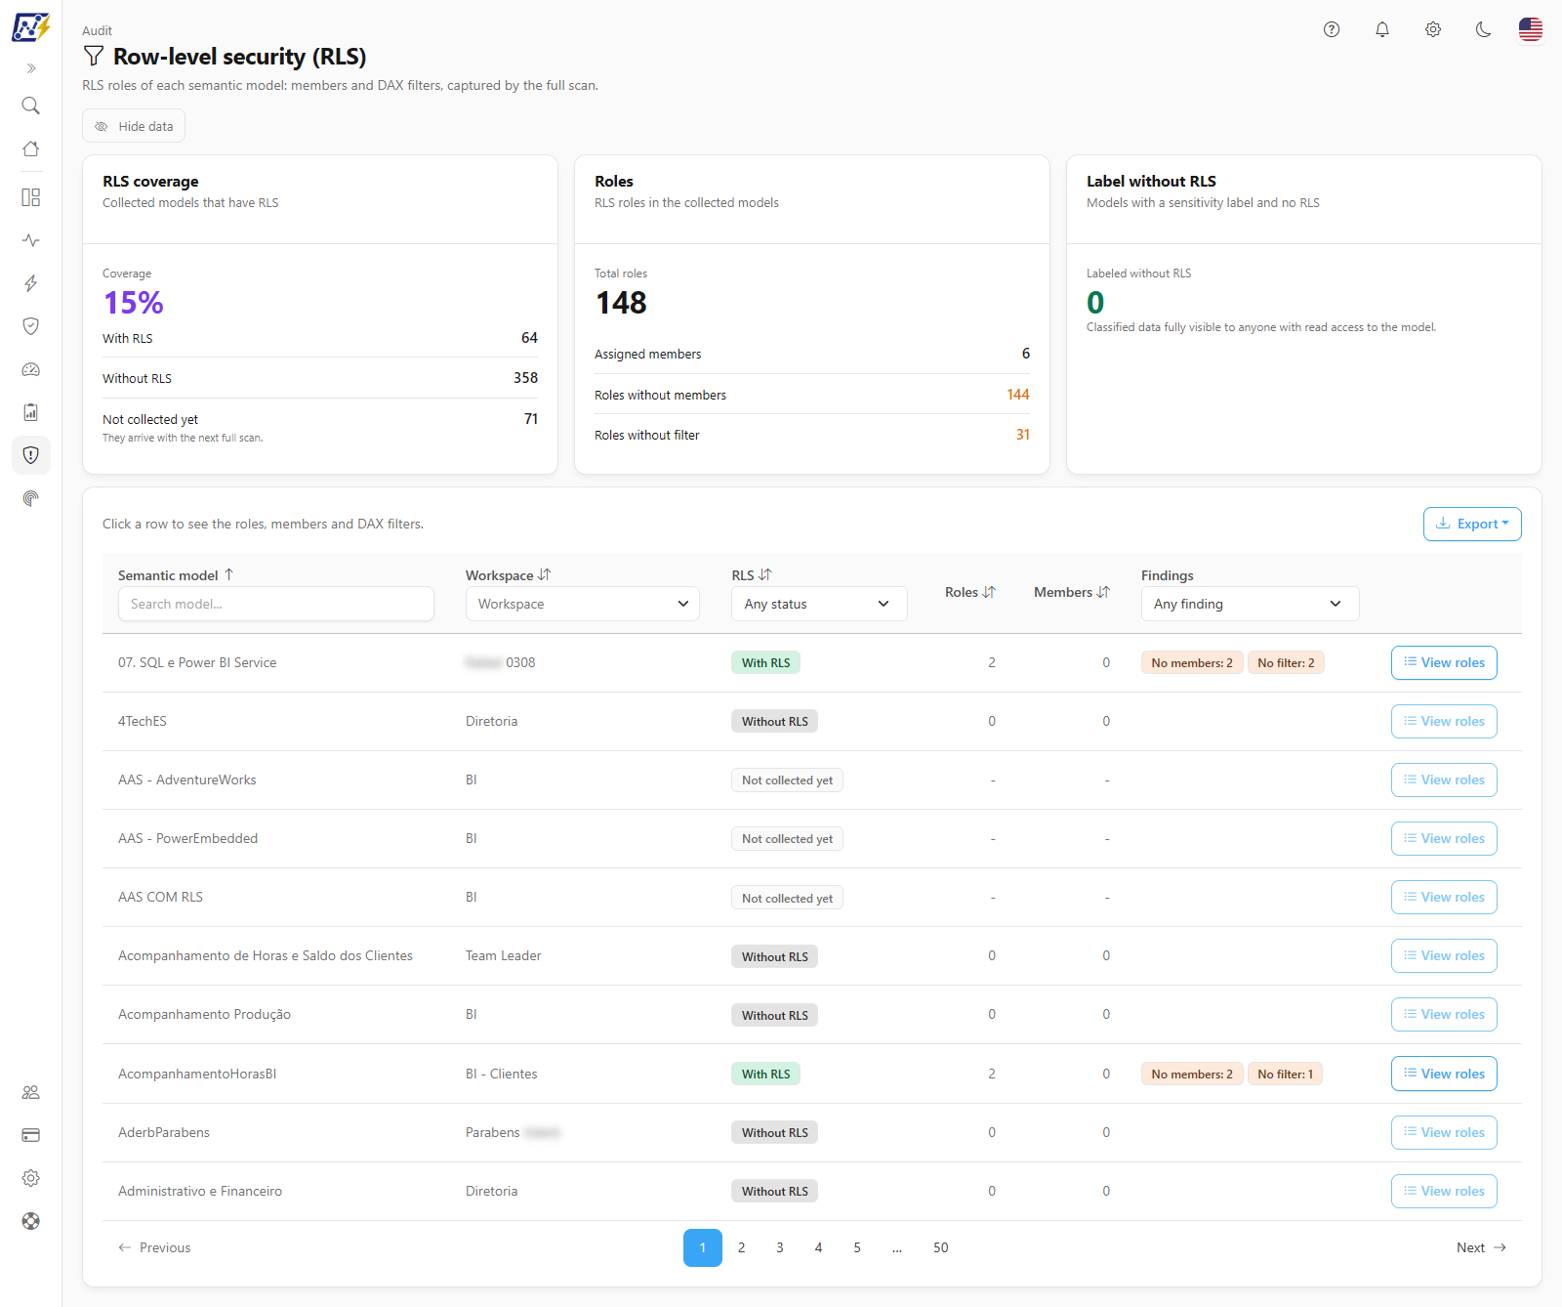Expand the sidebar with the double chevron

click(31, 68)
